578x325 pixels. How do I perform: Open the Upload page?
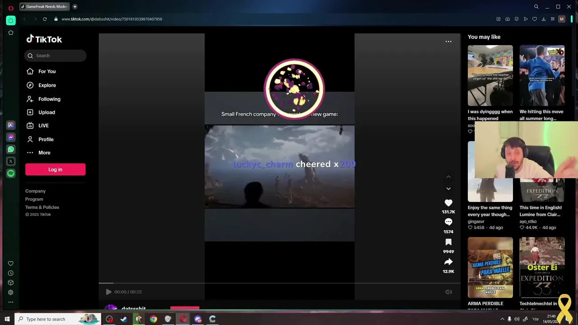[x=47, y=112]
